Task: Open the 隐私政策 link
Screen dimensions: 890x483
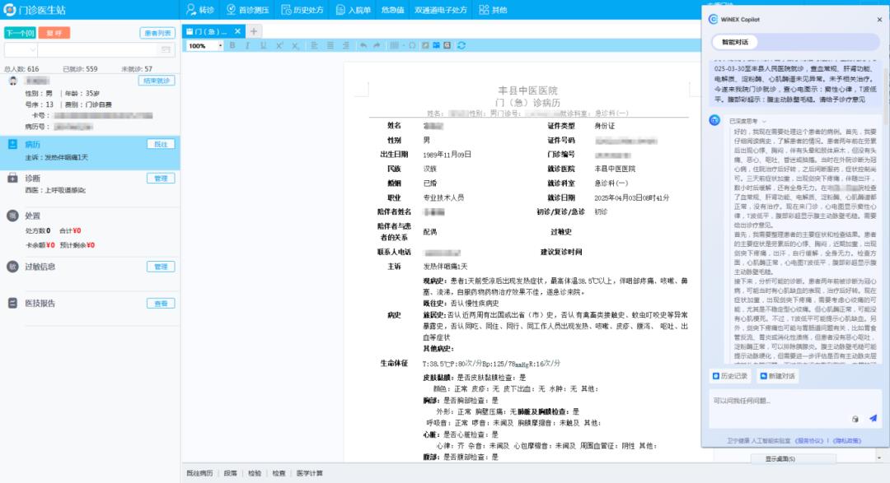Action: point(847,440)
